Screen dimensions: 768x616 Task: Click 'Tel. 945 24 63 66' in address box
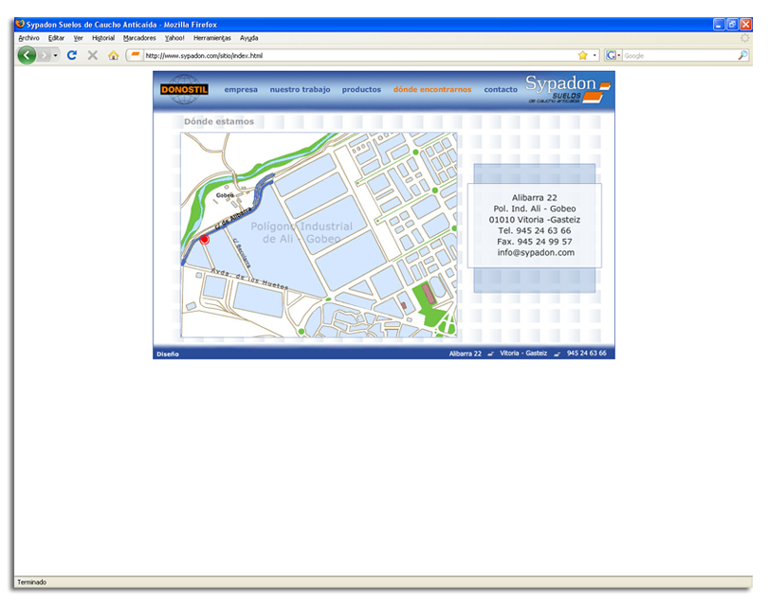[x=535, y=230]
